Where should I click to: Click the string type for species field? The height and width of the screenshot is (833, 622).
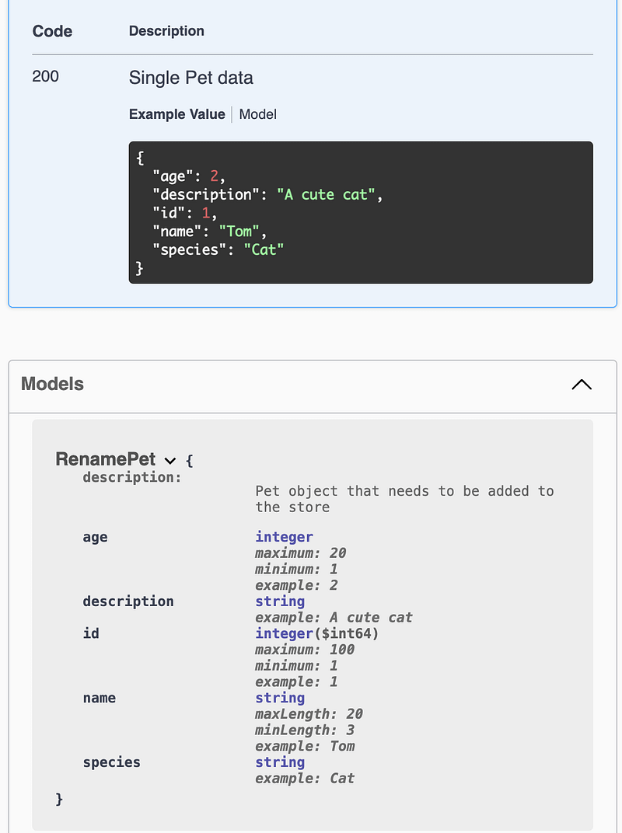pyautogui.click(x=280, y=762)
